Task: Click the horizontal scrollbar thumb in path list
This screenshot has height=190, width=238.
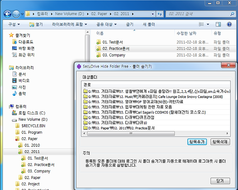Action: [131, 133]
